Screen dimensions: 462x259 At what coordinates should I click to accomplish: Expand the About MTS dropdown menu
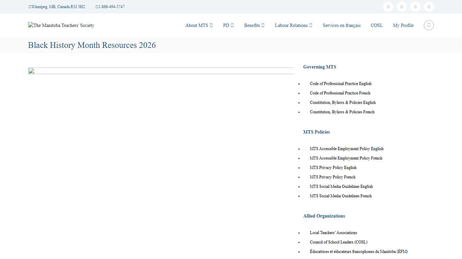(199, 25)
